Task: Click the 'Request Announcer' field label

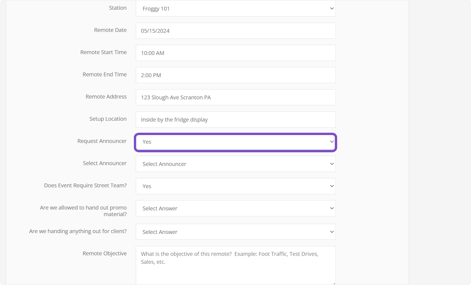Action: pos(102,141)
